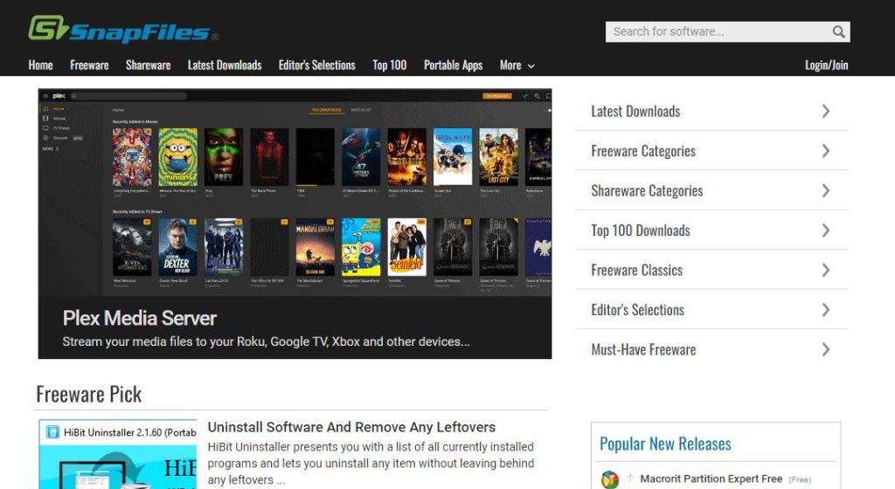Image resolution: width=895 pixels, height=489 pixels.
Task: Click chevron beside Freeware Categories
Action: (825, 151)
